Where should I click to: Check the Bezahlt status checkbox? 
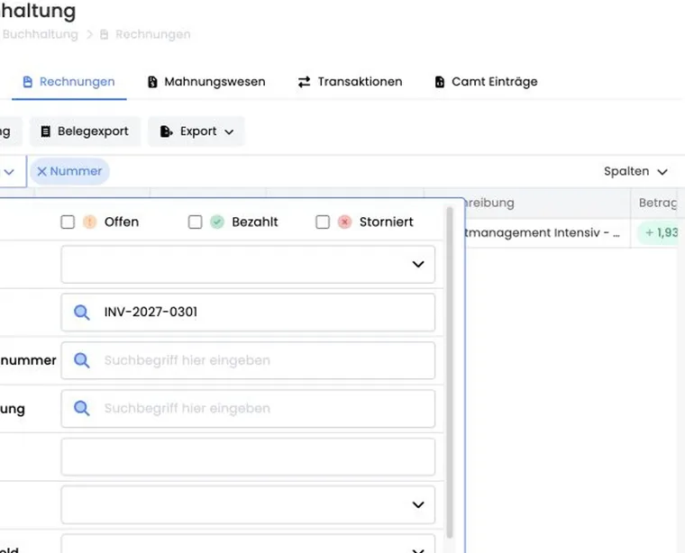point(196,222)
